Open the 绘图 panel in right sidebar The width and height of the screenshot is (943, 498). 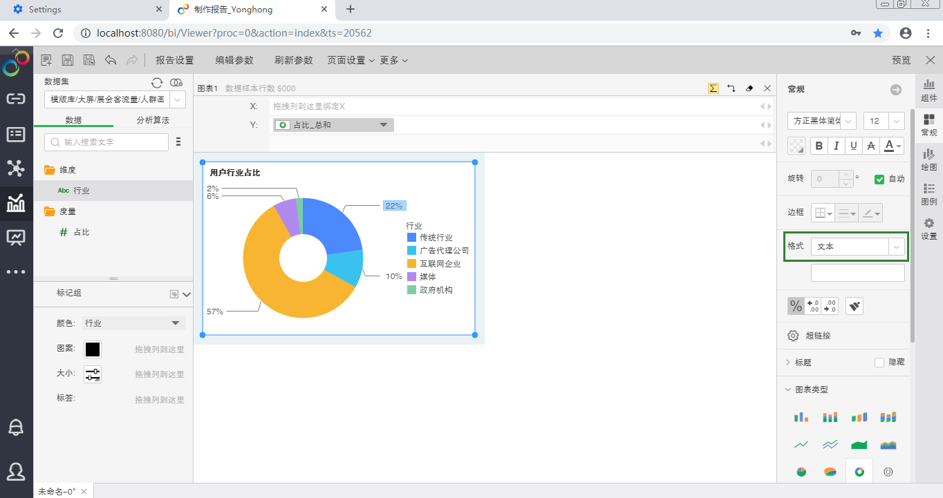(929, 160)
